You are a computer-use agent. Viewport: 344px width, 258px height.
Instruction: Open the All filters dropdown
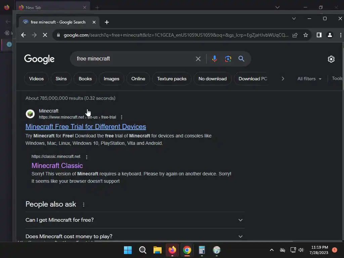point(309,79)
